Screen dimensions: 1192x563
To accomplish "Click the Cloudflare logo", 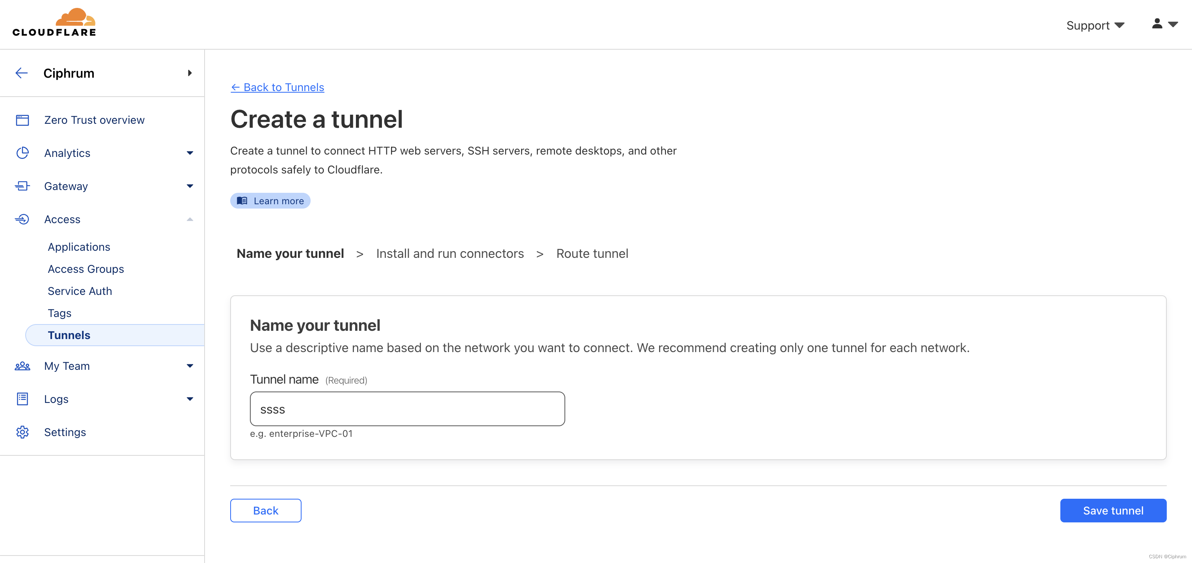I will click(x=54, y=21).
